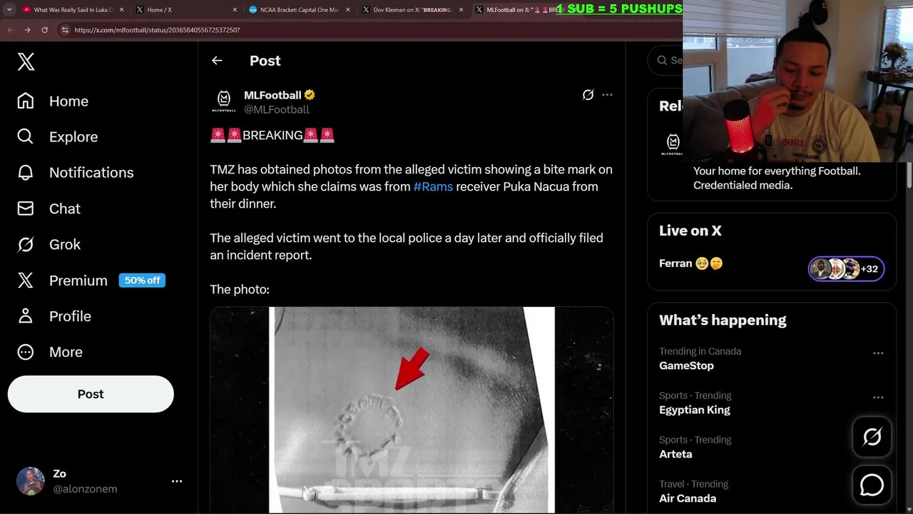Close the YouTube Luka tab

pyautogui.click(x=121, y=10)
